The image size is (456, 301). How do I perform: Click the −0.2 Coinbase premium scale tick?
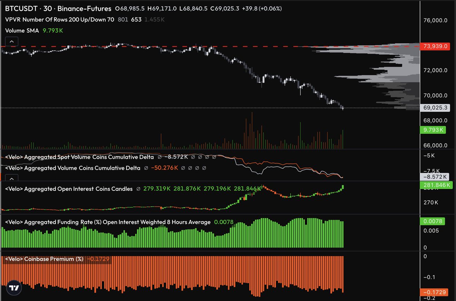point(430,298)
